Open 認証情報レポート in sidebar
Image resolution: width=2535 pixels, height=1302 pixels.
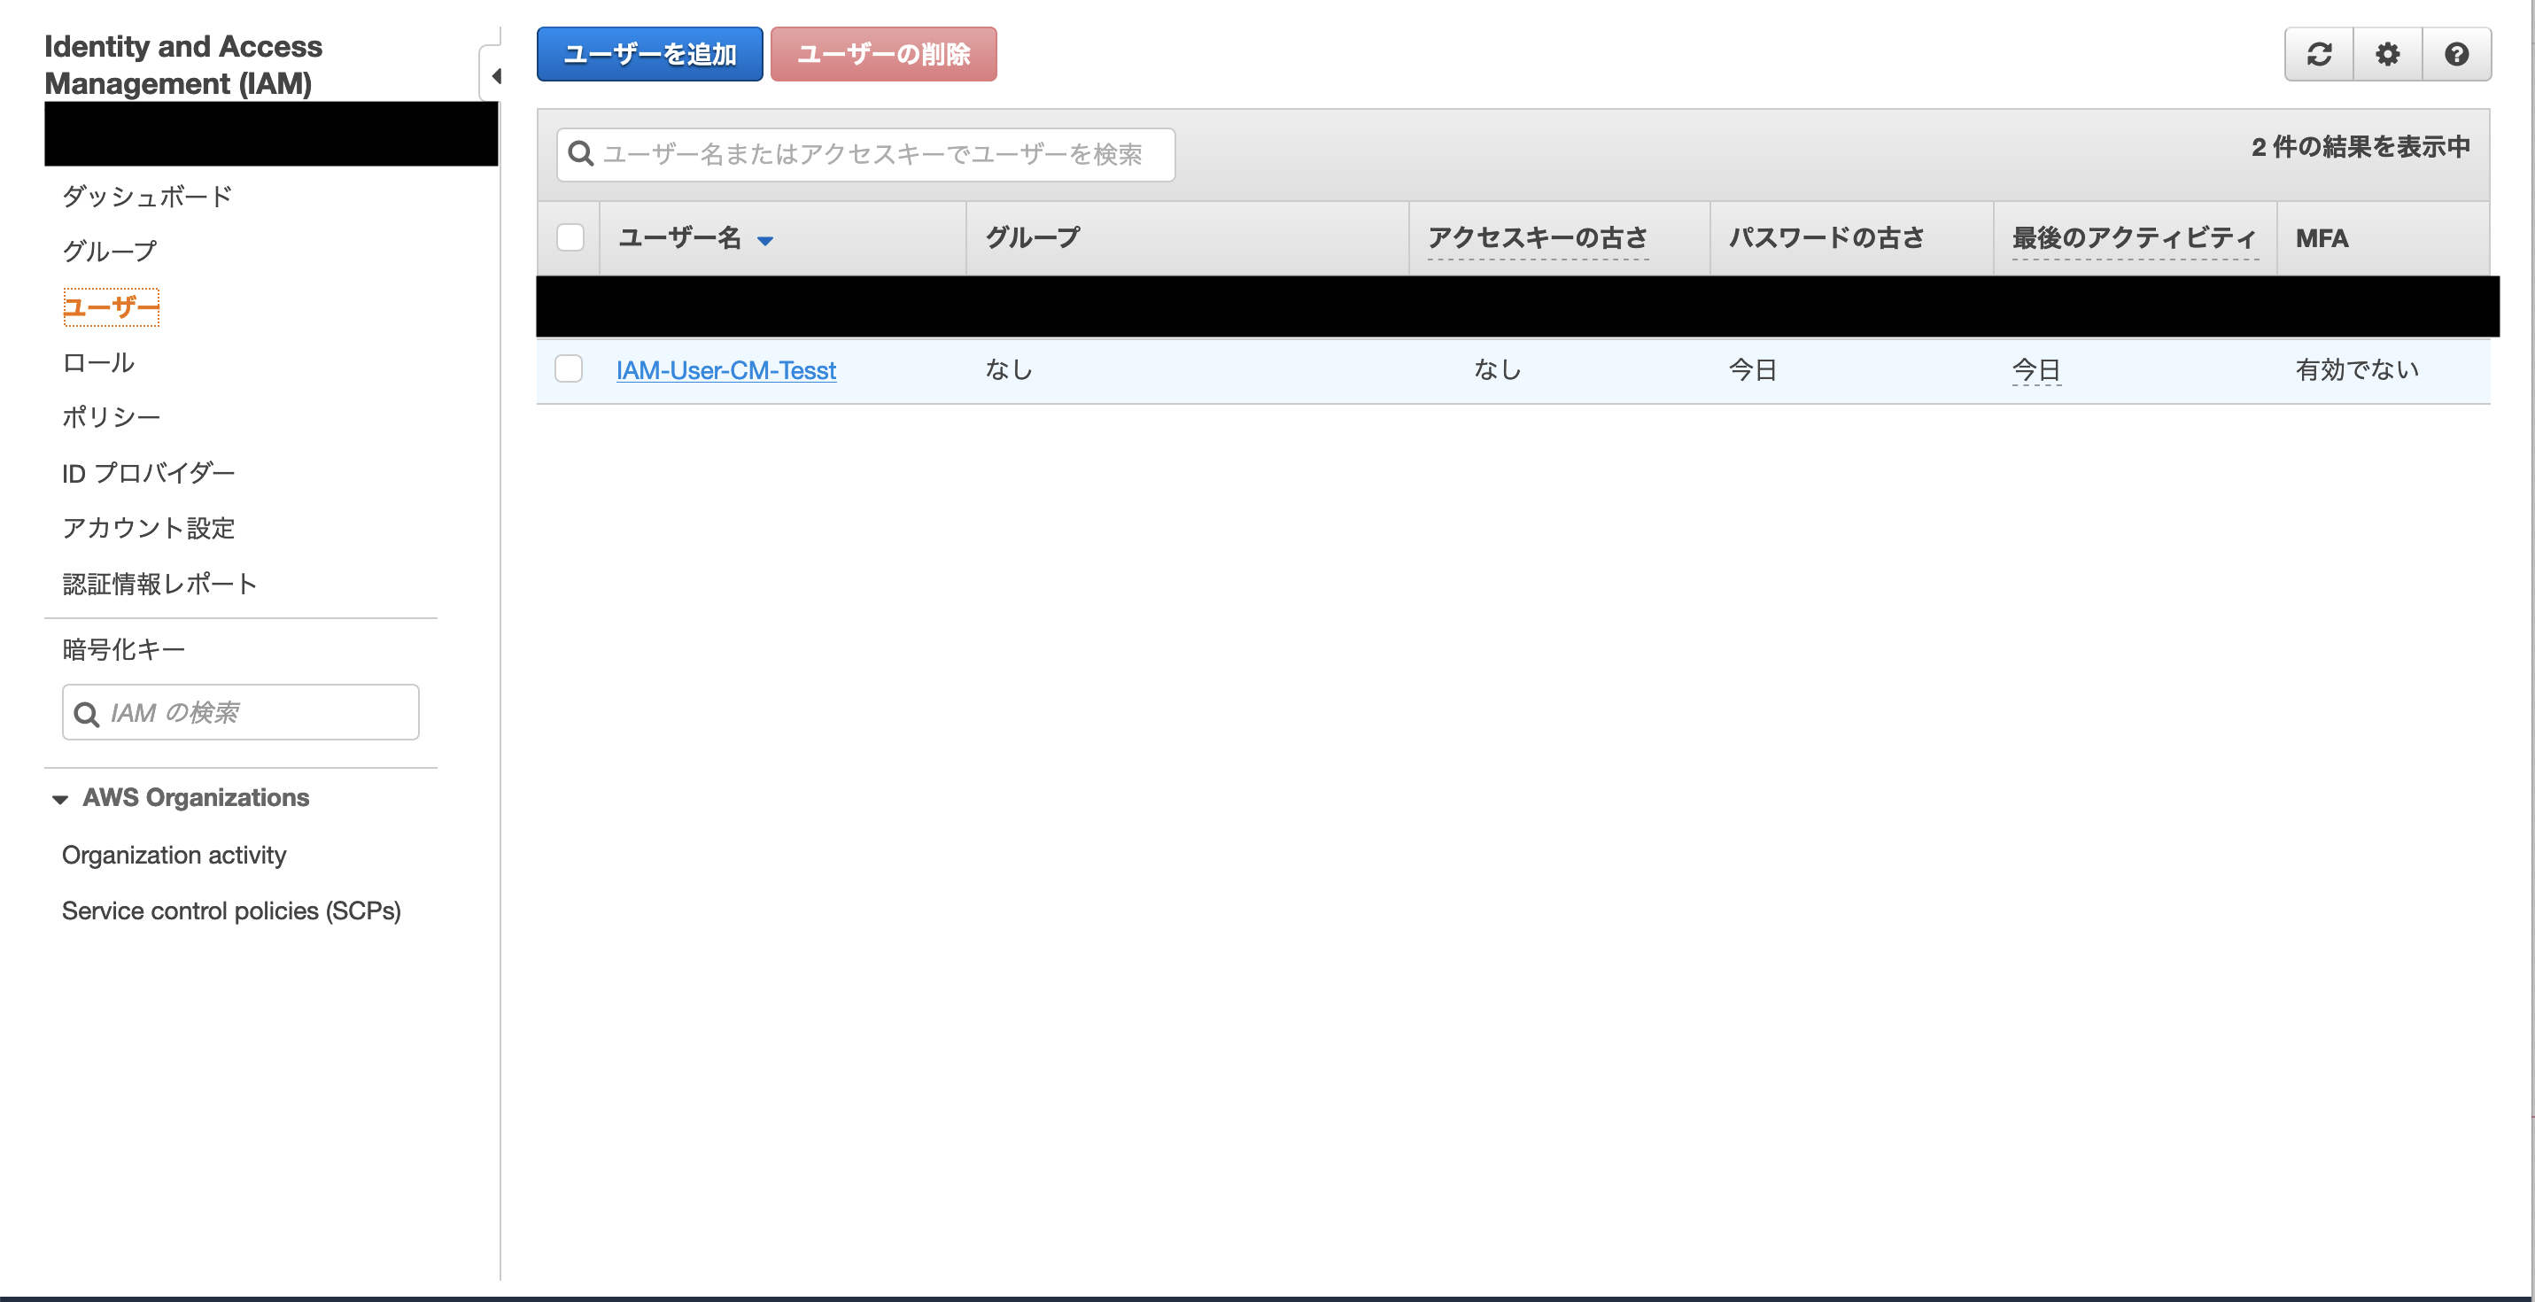point(160,585)
